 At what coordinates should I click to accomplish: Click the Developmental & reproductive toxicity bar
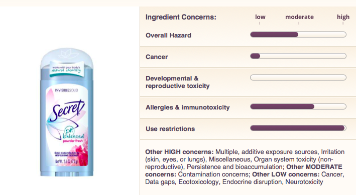(298, 77)
